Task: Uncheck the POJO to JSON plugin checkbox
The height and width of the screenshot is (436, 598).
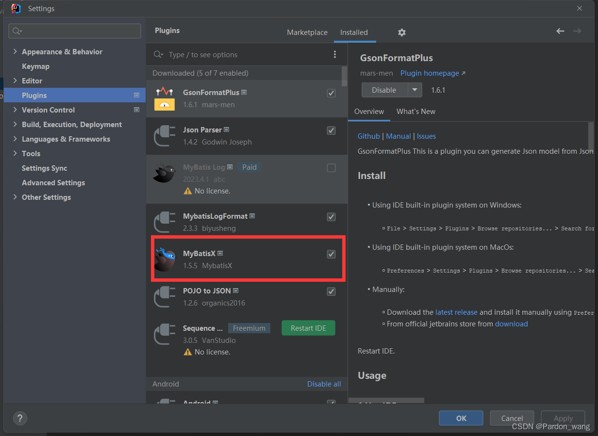Action: (331, 291)
